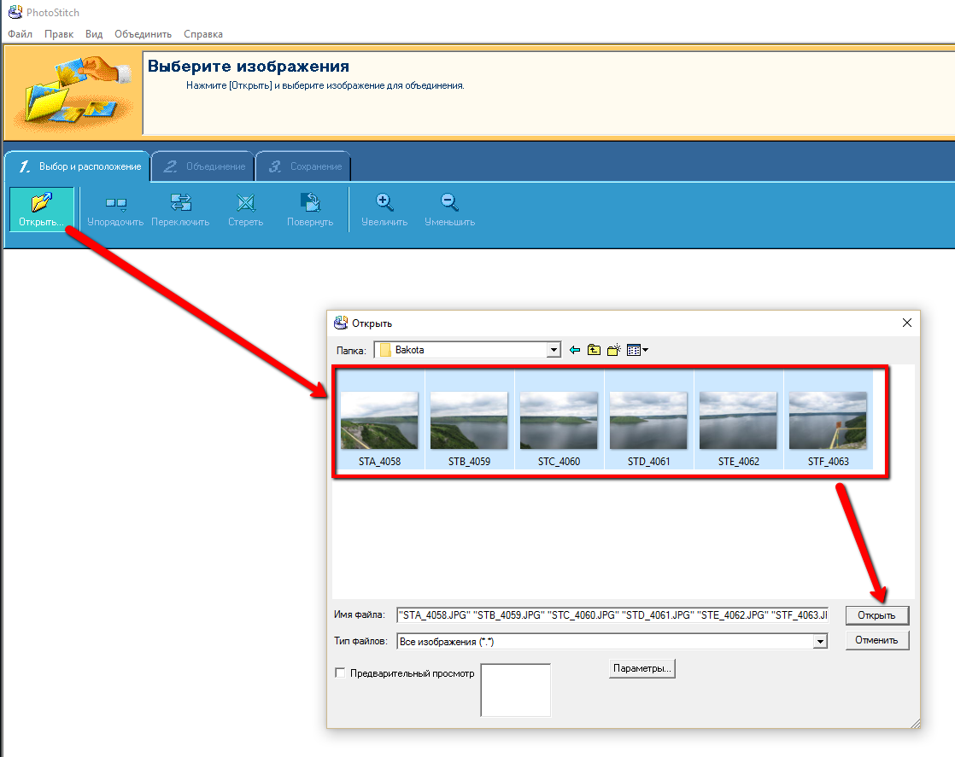The height and width of the screenshot is (757, 955).
Task: Switch to the Сохранение tab
Action: [305, 166]
